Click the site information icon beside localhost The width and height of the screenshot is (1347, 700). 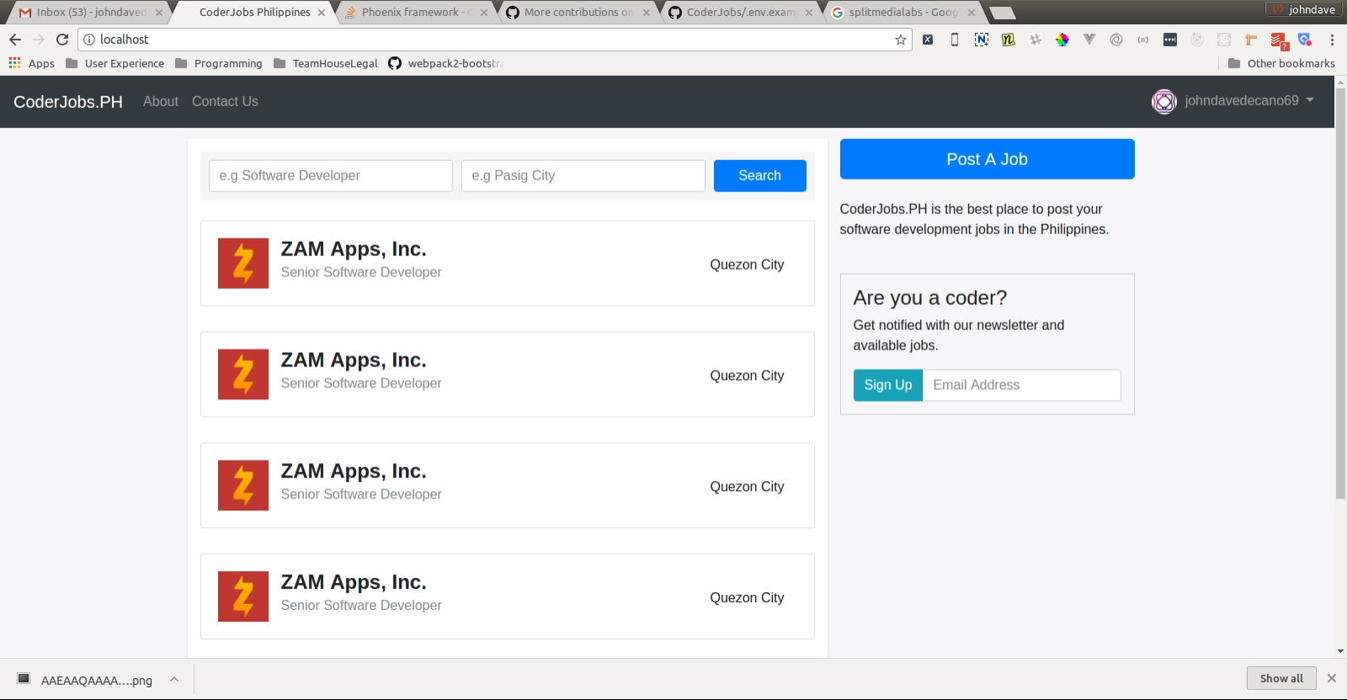click(89, 40)
